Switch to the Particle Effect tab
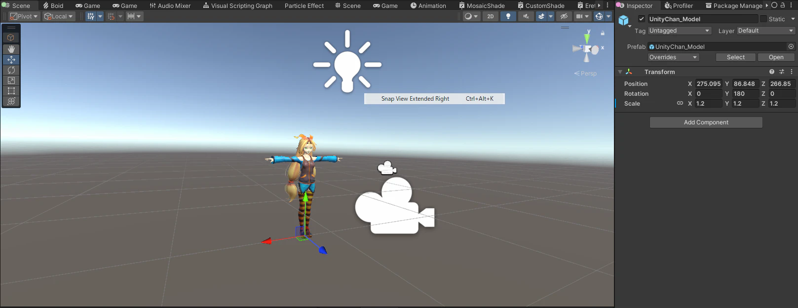Image resolution: width=798 pixels, height=308 pixels. pyautogui.click(x=304, y=5)
